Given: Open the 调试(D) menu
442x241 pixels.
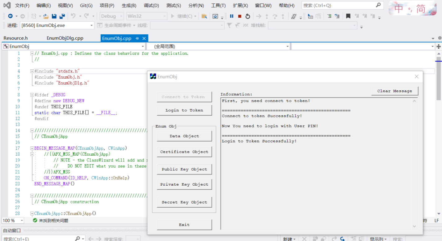Looking at the screenshot, I should (151, 5).
